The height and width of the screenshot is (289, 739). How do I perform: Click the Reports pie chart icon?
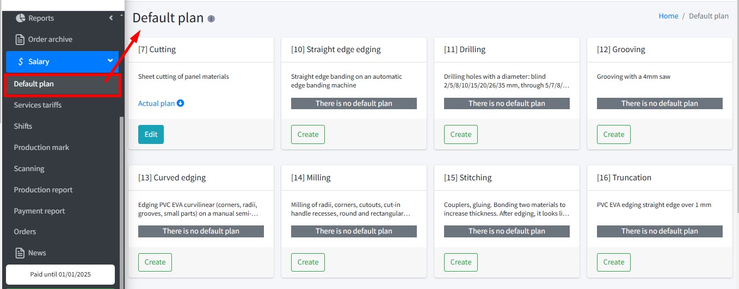(20, 18)
